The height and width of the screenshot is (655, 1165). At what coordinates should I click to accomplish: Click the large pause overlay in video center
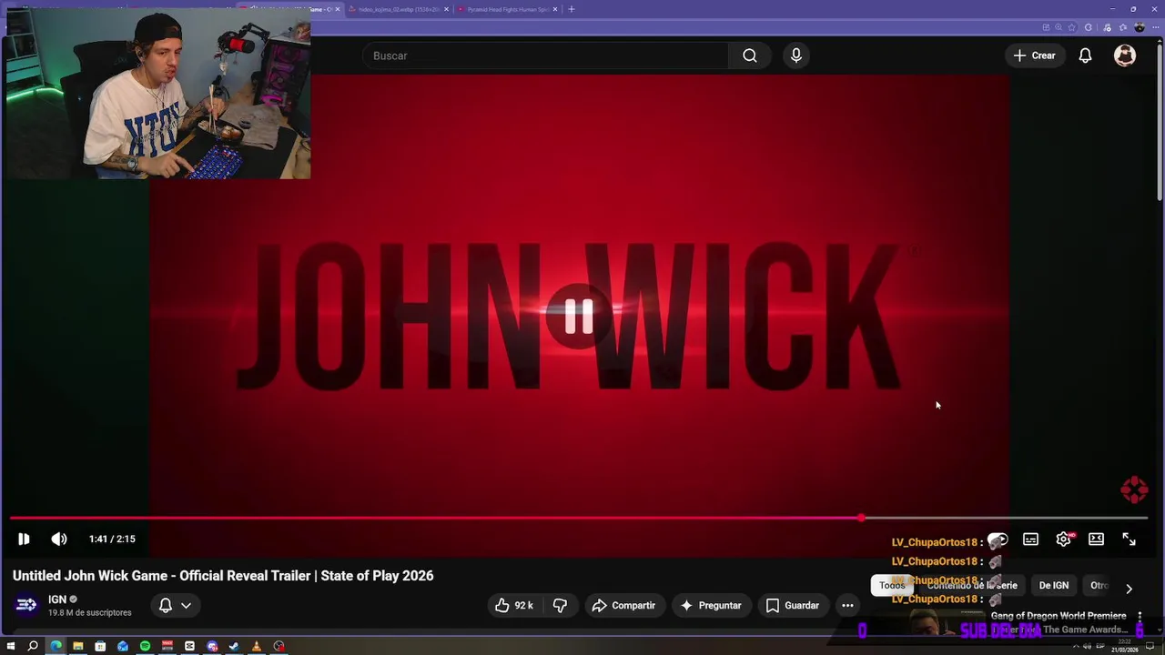[579, 317]
